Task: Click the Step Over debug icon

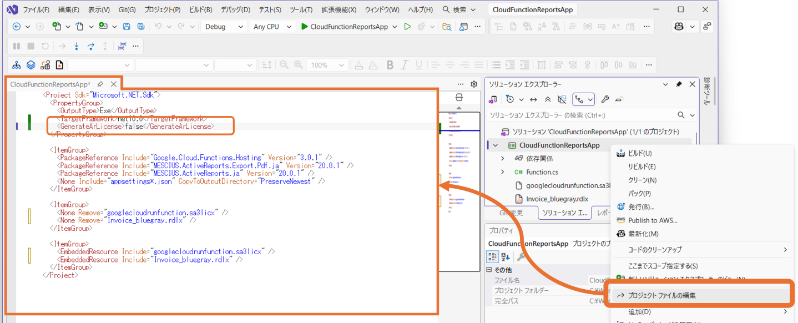Action: coord(90,46)
